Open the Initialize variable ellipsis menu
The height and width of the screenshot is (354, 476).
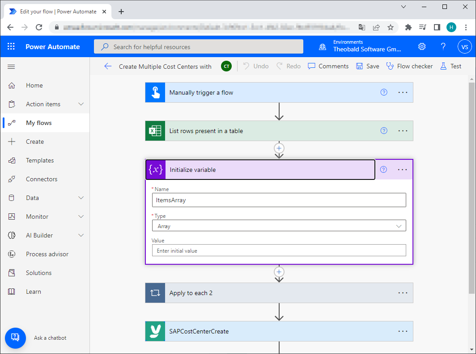[x=403, y=170]
